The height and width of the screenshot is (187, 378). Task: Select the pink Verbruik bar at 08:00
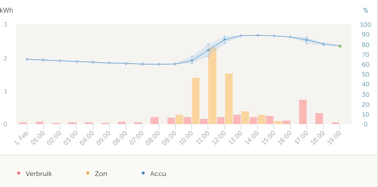coord(155,121)
